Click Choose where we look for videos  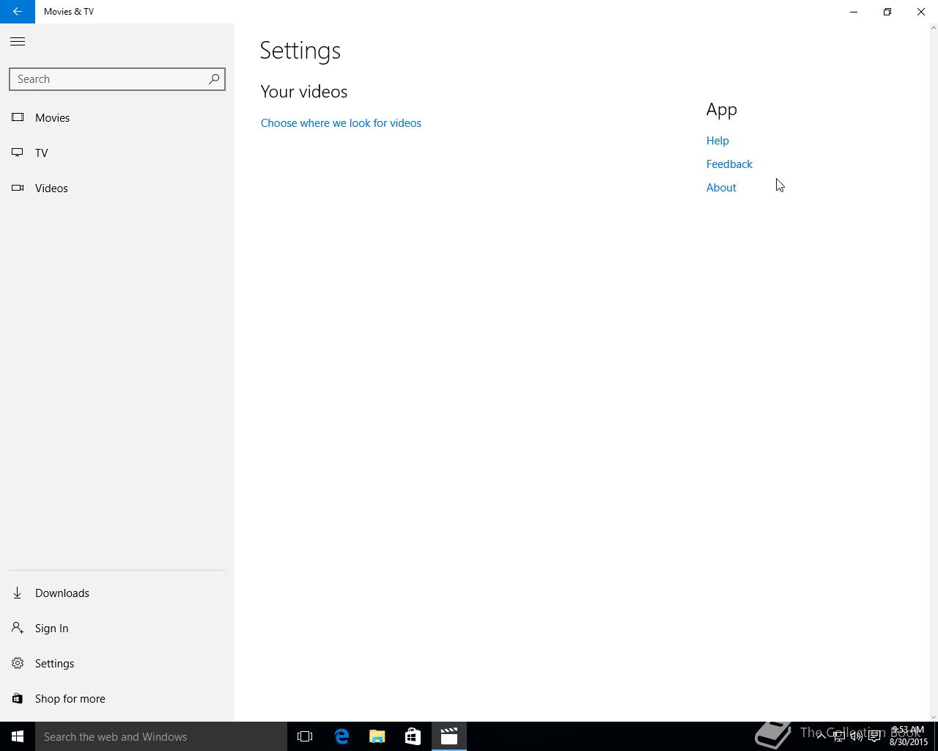tap(341, 123)
